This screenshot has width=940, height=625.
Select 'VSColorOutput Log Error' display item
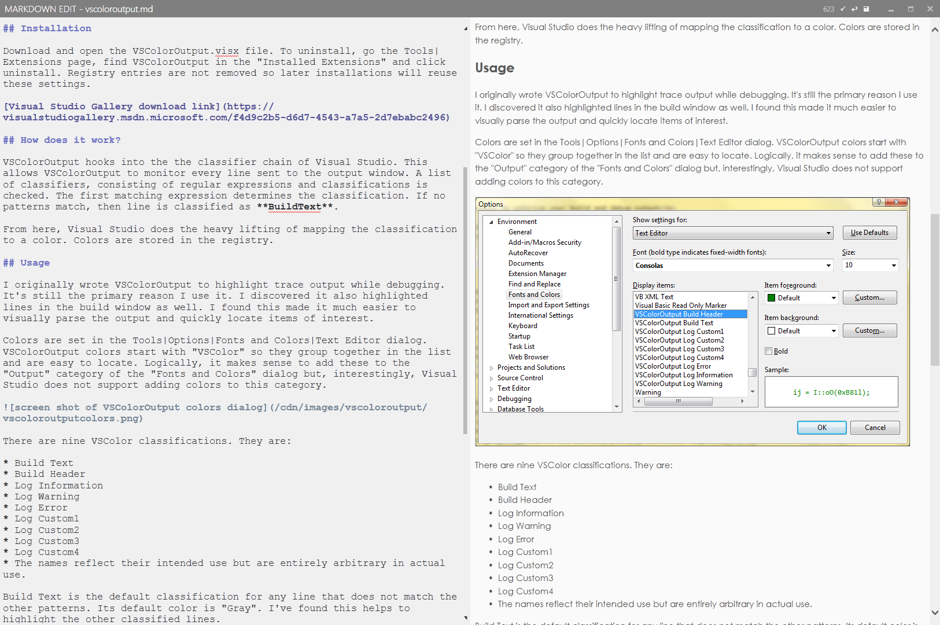tap(673, 366)
